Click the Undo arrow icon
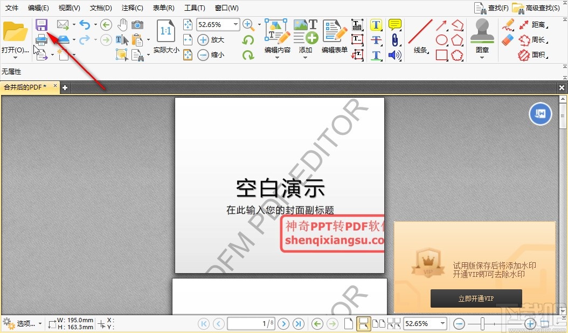Viewport: 568px width, 333px height. coord(85,25)
